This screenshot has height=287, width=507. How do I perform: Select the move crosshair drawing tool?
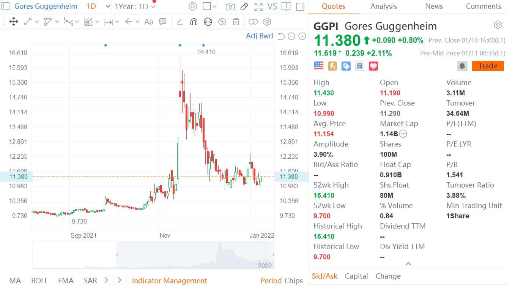[14, 22]
